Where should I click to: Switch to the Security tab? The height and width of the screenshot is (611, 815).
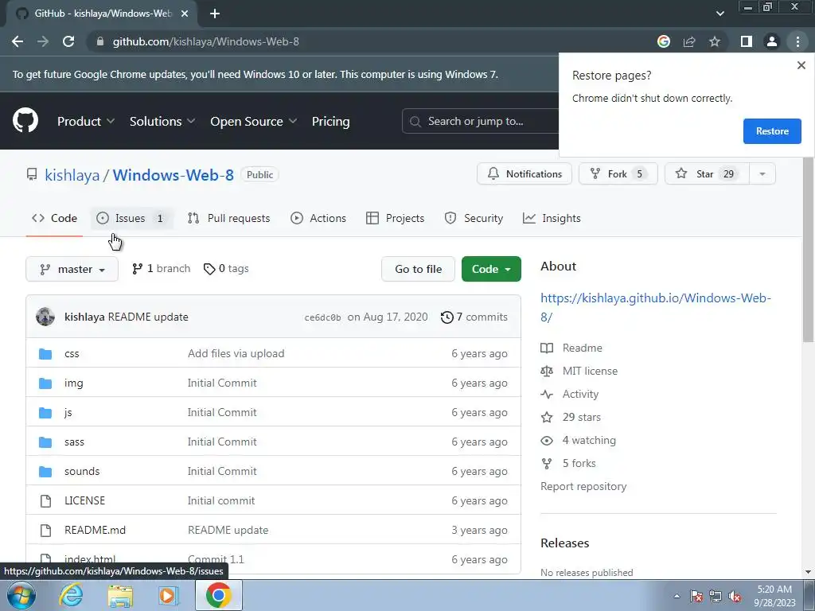(x=474, y=218)
